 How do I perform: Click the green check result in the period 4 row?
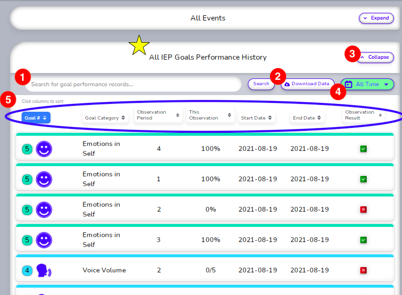[363, 149]
